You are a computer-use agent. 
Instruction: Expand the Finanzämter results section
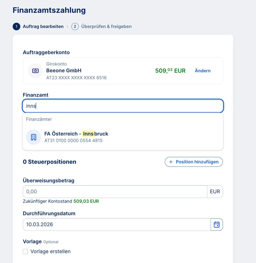click(39, 119)
